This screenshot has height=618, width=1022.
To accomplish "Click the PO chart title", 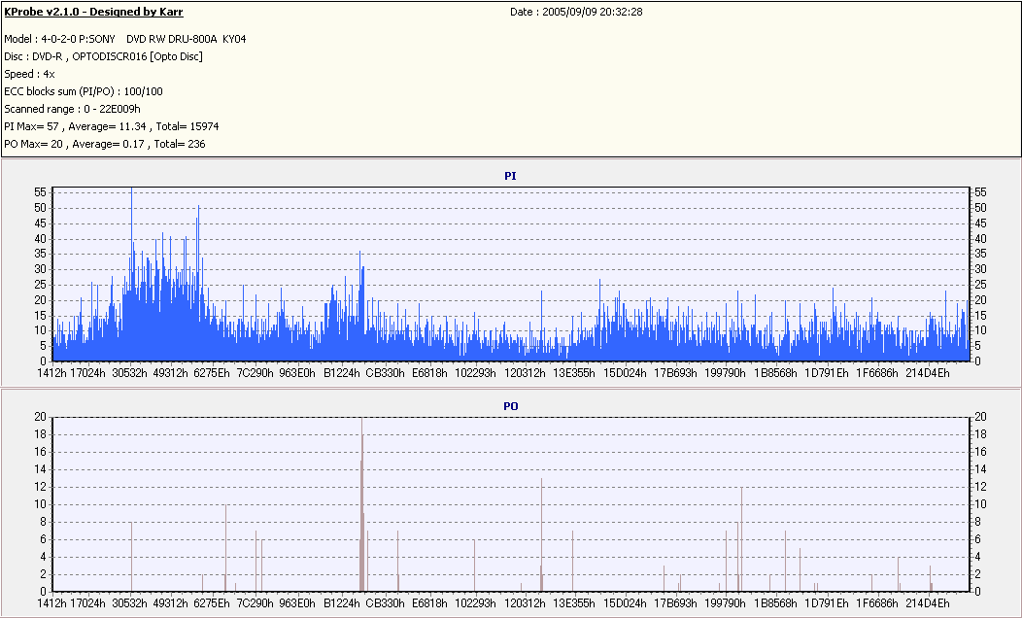I will pos(510,406).
